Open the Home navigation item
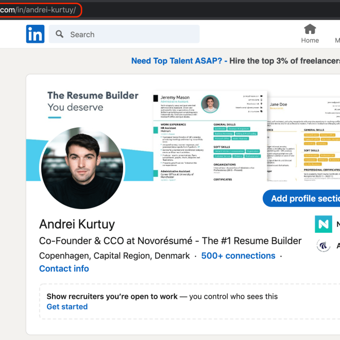340x340 pixels. [310, 33]
